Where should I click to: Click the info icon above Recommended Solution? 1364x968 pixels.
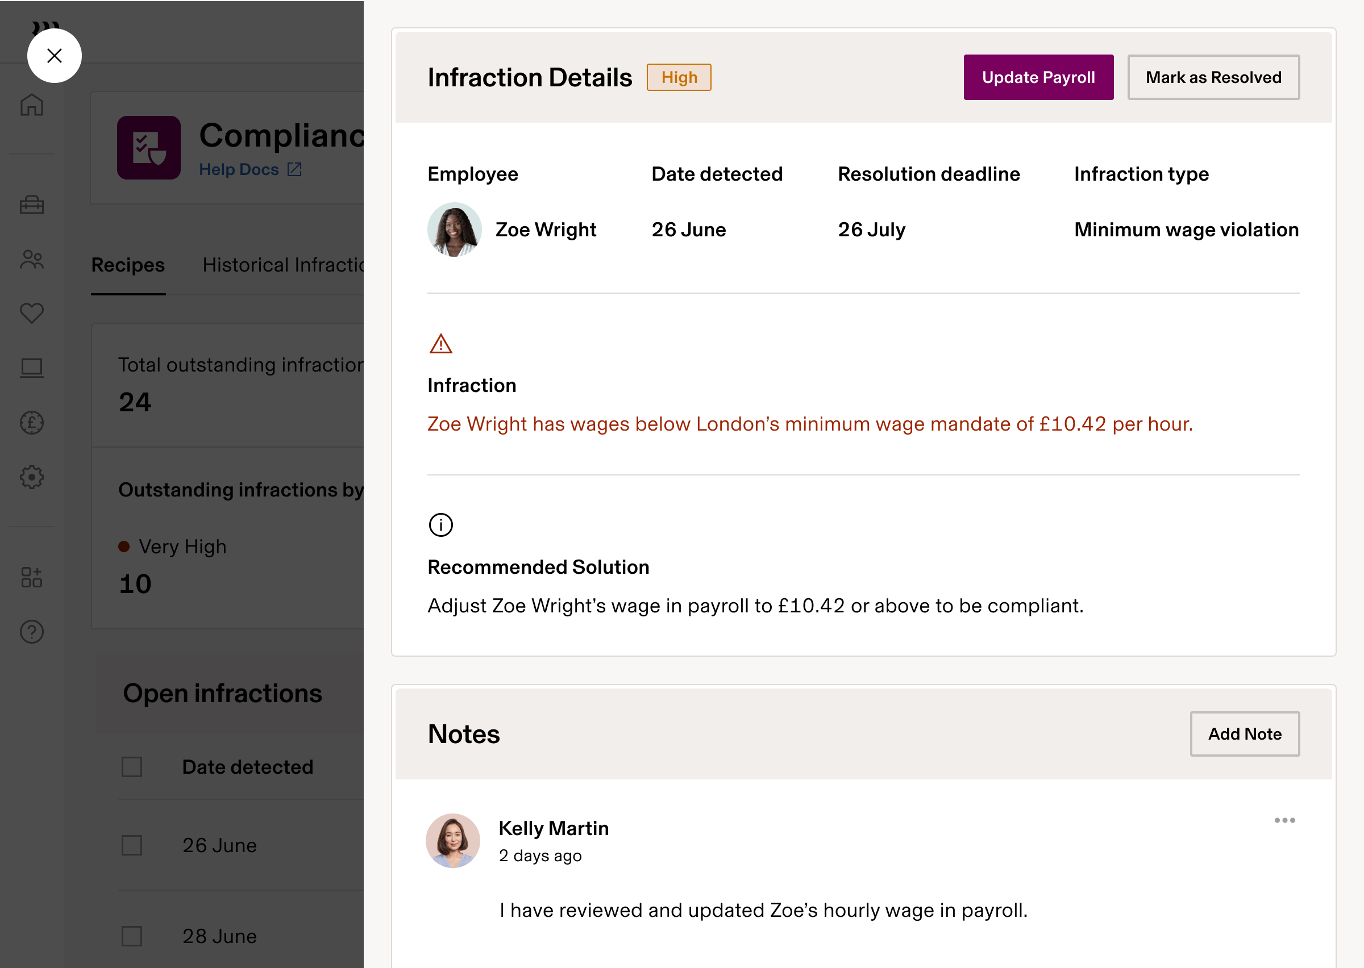tap(440, 524)
